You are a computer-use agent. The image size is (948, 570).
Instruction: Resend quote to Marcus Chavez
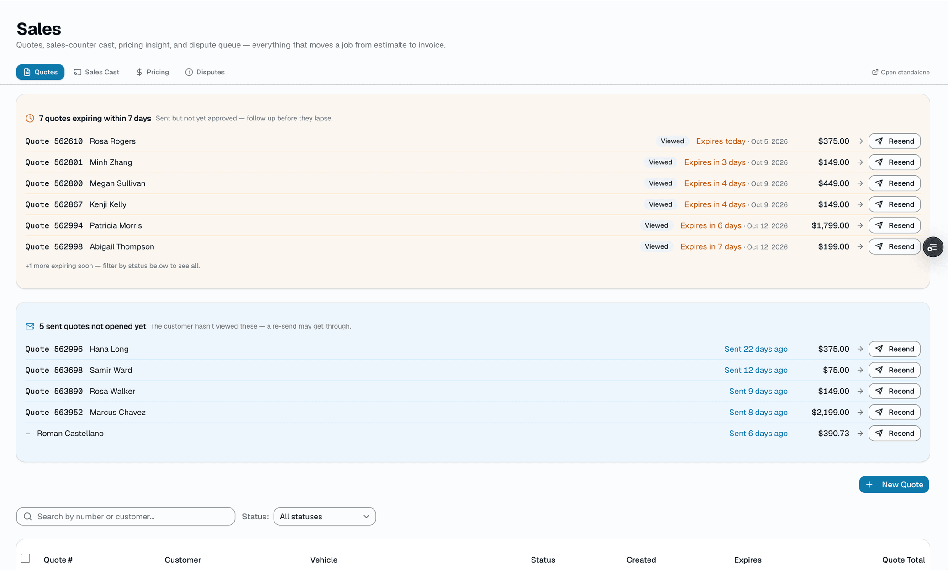[894, 412]
